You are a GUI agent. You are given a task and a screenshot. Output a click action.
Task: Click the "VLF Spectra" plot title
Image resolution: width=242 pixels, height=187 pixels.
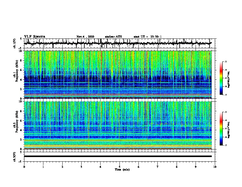tap(35, 37)
